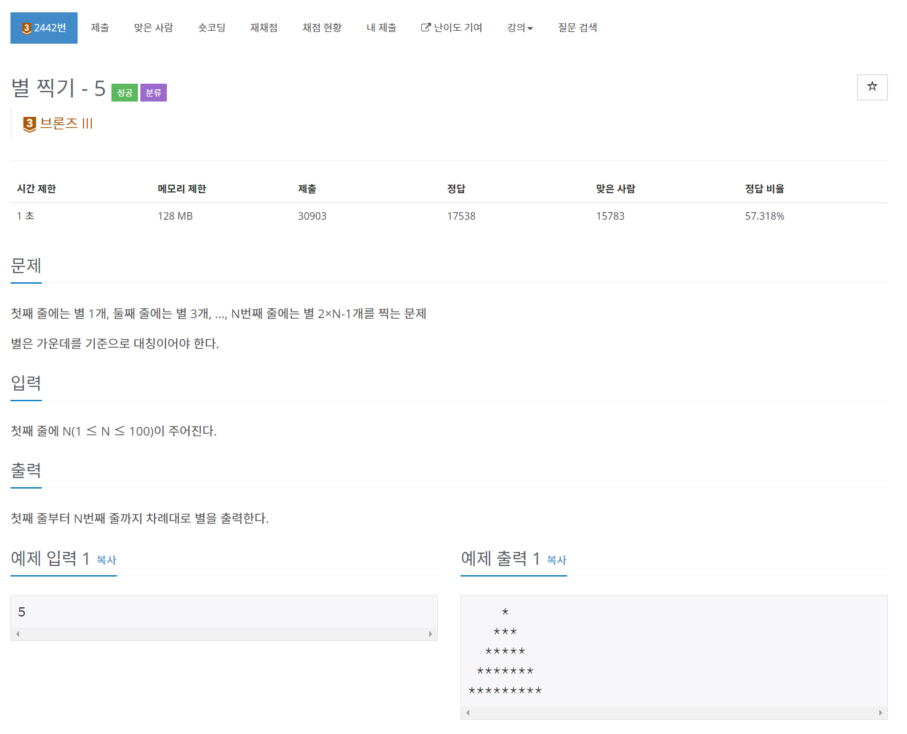Viewport: 907px width, 734px height.
Task: Click the 정답 column header
Action: point(456,189)
